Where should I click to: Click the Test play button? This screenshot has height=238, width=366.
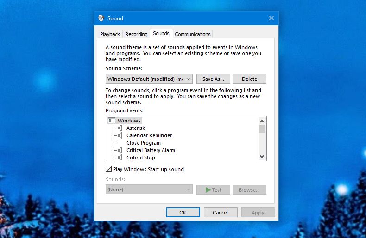click(213, 190)
